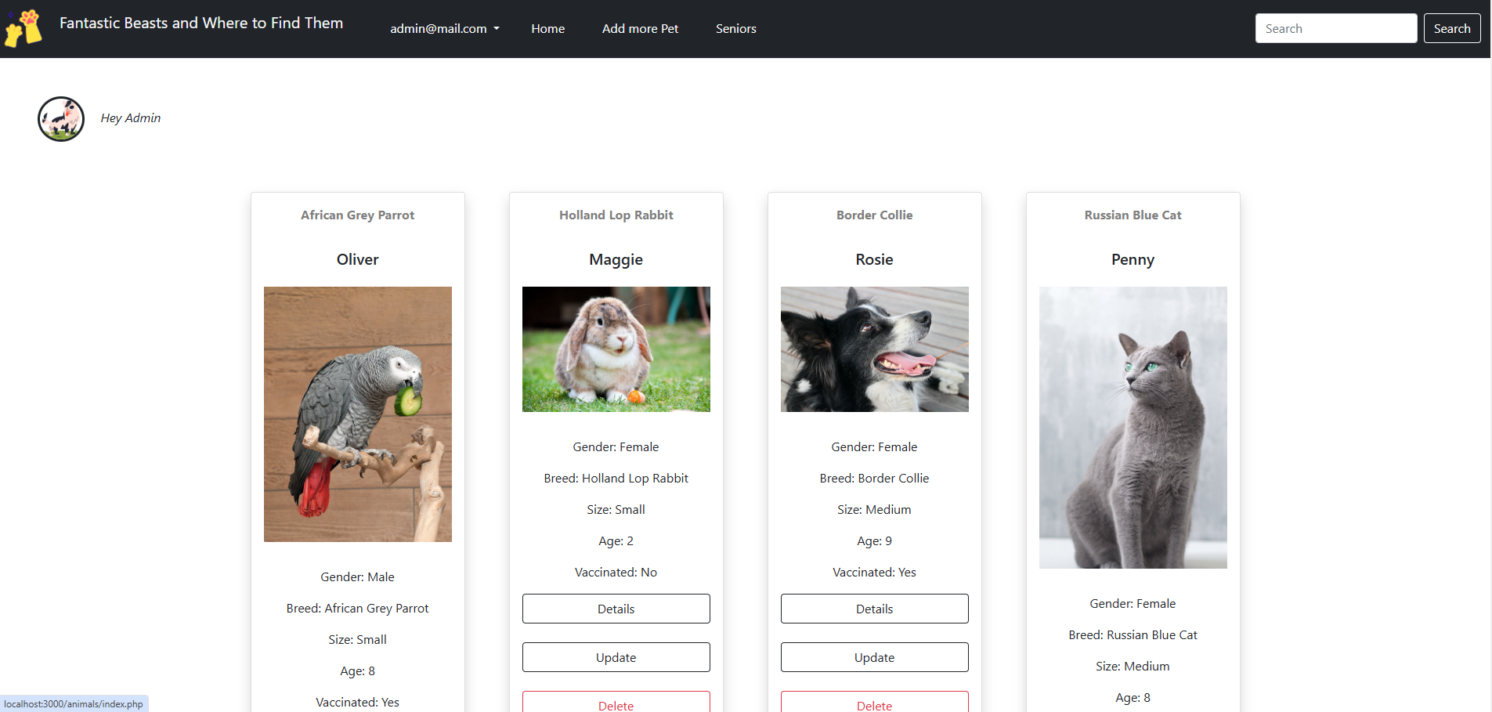This screenshot has width=1492, height=712.
Task: Open Penny the Russian Blue photo
Action: [x=1133, y=428]
